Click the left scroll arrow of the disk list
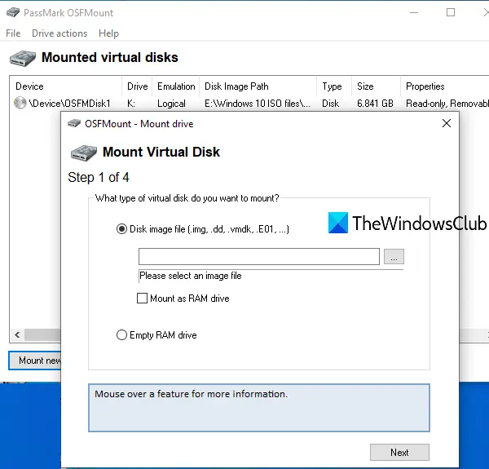The height and width of the screenshot is (469, 489). click(x=17, y=334)
